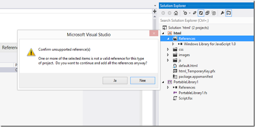Screen dimensions: 255x127
Task: Select the Script.fsx file name
Action: (186, 98)
